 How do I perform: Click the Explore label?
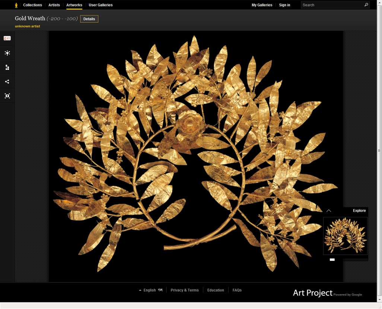pos(359,211)
